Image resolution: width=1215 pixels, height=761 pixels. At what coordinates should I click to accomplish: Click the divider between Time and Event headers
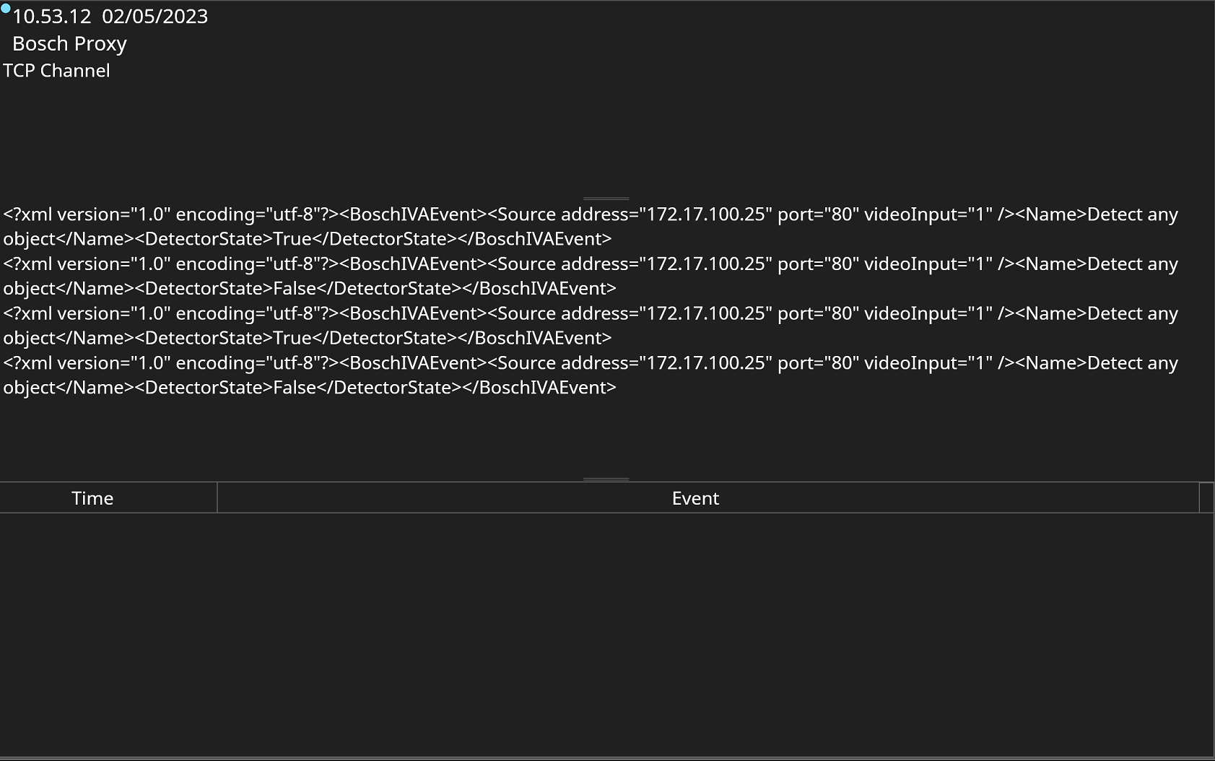point(217,498)
